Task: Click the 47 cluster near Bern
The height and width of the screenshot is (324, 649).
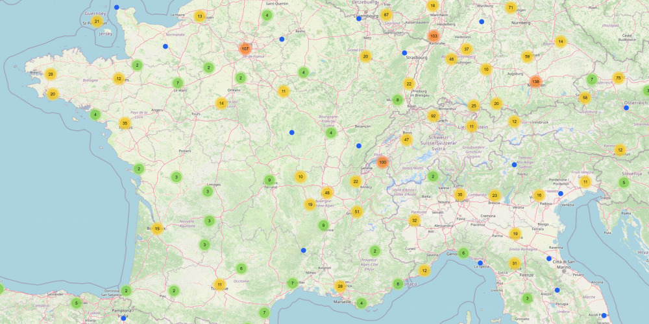Action: coord(407,139)
